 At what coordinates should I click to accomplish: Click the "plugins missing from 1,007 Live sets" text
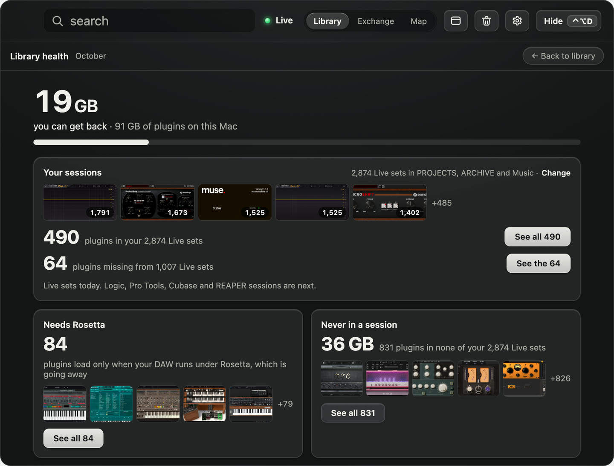pos(143,267)
